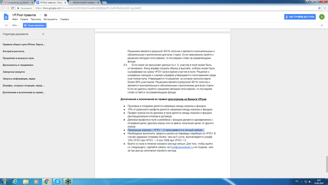View the secure site lock icon
Screen dimensions: 328x185
(x=18, y=8)
